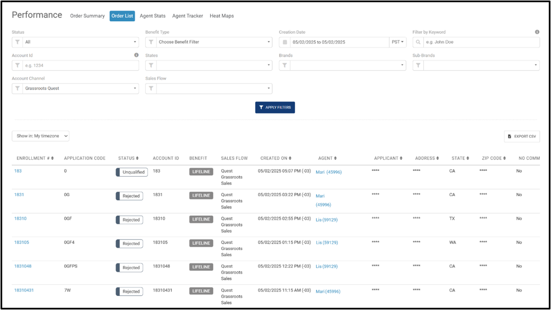Sort by Address column arrows
This screenshot has height=310, width=551.
tap(438, 159)
